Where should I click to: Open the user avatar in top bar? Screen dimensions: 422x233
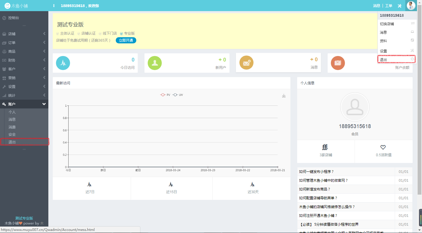tap(411, 6)
